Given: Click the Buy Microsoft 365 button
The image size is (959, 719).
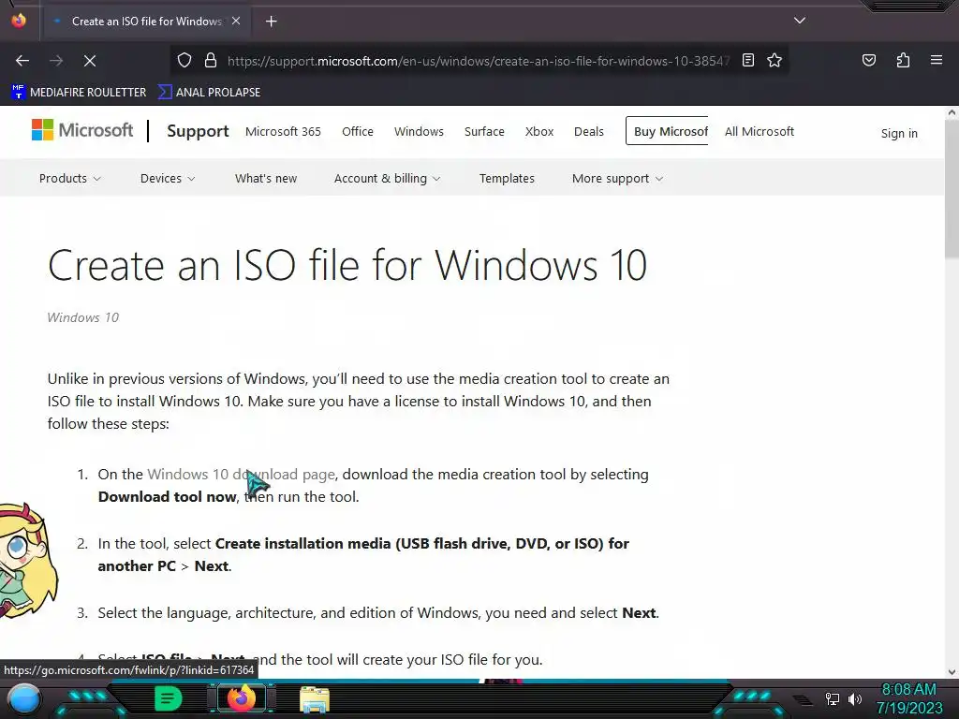Looking at the screenshot, I should (x=667, y=131).
